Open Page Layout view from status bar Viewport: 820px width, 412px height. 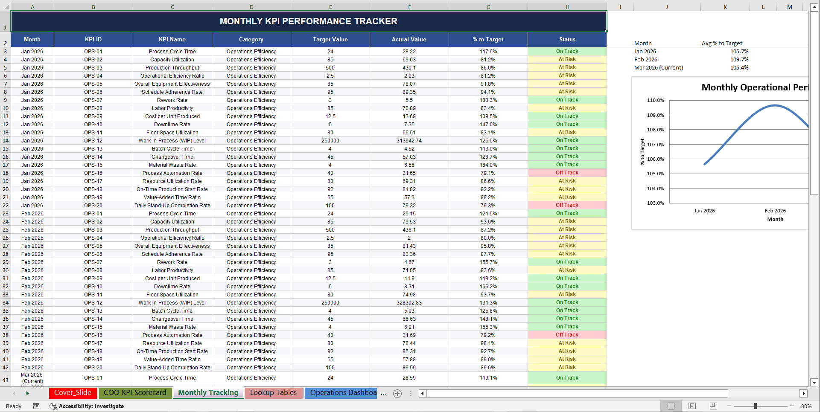692,406
